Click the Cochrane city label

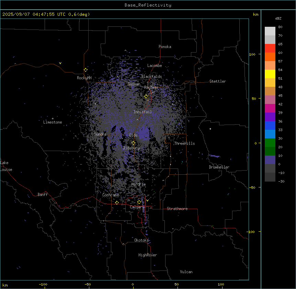pos(111,195)
